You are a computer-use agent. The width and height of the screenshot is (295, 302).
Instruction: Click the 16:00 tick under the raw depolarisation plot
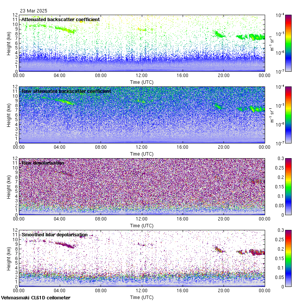[x=183, y=219]
